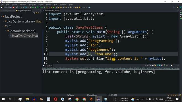Open the Refactor menu
This screenshot has height=102, width=182.
[23, 5]
